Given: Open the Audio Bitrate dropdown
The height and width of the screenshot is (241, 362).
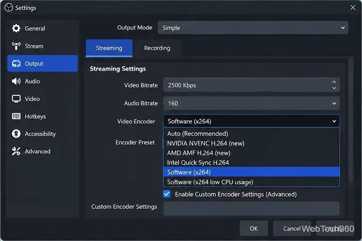Looking at the screenshot, I should click(x=251, y=103).
